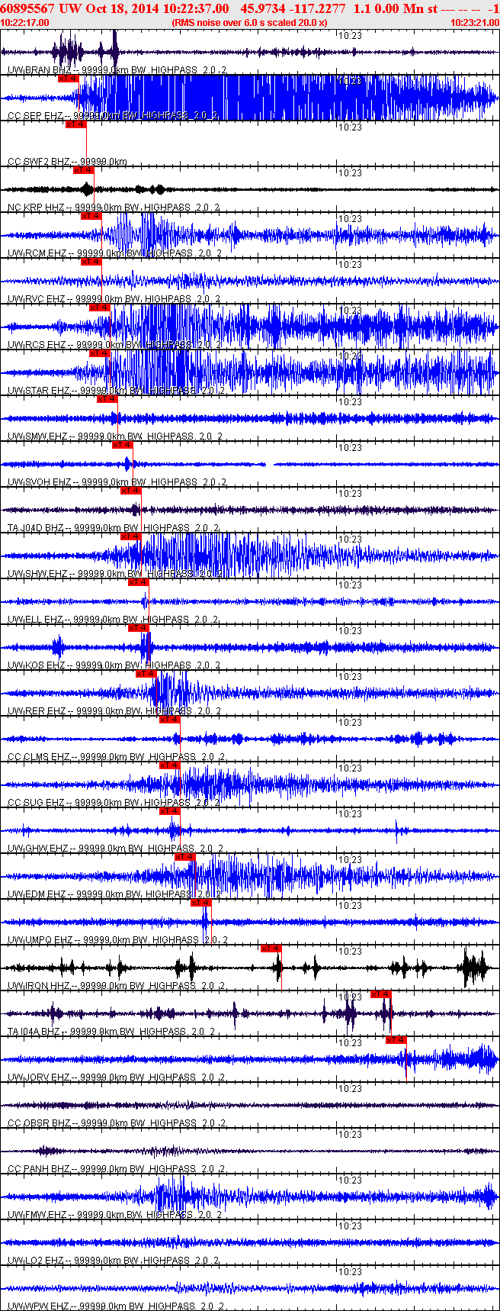Click the red pick flag on UW IRON trace
Viewport: 500px width, 1311px height.
pyautogui.click(x=271, y=949)
